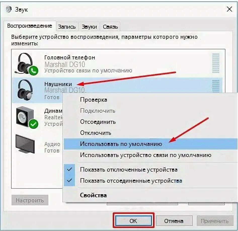Open Свойства from the context menu
Screen dimensions: 238x231
[x=93, y=195]
